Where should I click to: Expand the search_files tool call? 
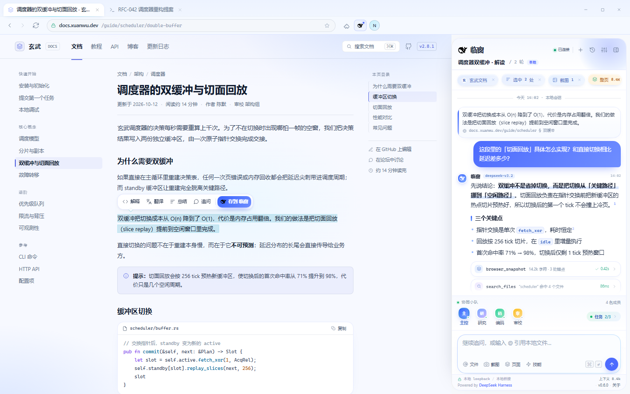click(546, 286)
